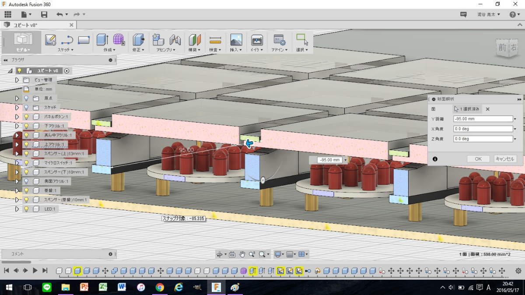The image size is (525, 295).
Task: Click the X角度 input field
Action: click(x=483, y=129)
